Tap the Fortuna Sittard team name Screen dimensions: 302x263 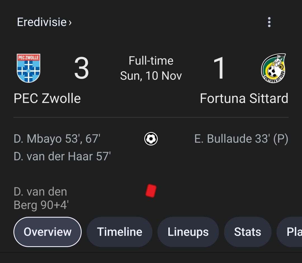pyautogui.click(x=244, y=98)
